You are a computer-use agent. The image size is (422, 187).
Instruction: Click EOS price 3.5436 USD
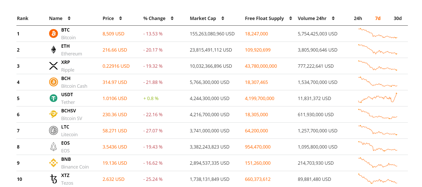click(x=115, y=147)
